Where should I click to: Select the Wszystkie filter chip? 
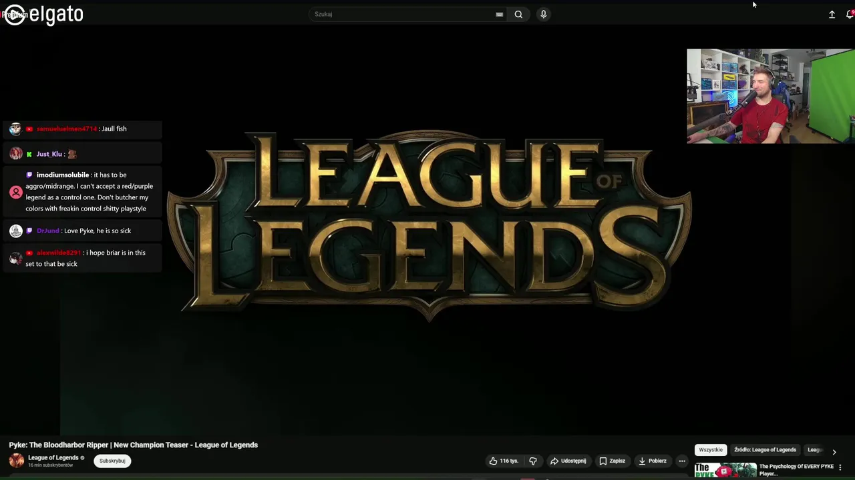[711, 450]
